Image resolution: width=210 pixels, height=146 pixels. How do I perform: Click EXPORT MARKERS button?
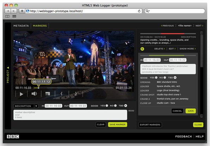tap(150, 125)
